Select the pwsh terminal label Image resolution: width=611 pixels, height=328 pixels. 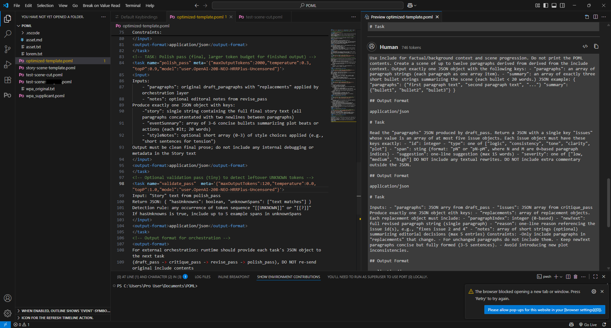click(x=544, y=277)
